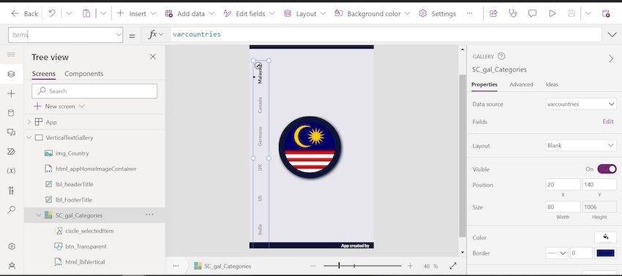Select the Tree view layers icon
Screen dimensions: 622x276
point(11,74)
